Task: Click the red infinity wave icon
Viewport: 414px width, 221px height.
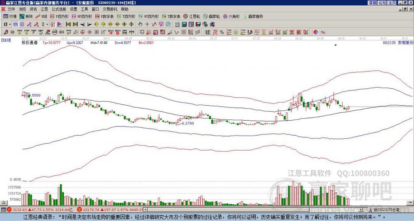Action: click(323, 32)
